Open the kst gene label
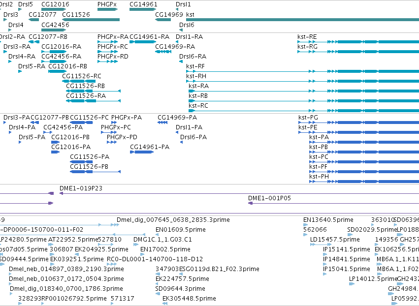 [x=190, y=15]
